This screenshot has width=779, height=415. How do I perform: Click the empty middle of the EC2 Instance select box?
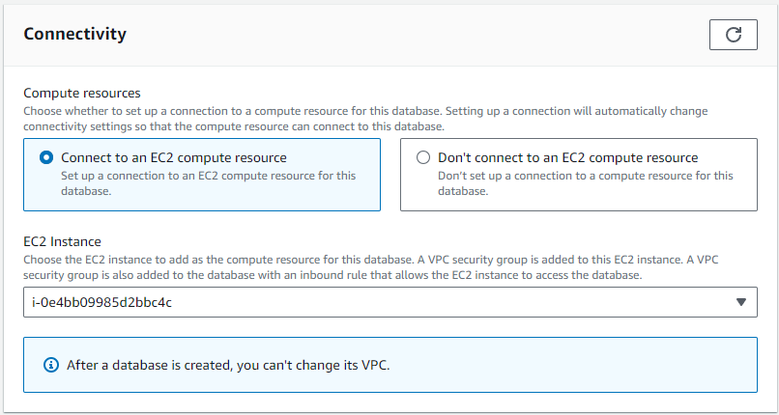pos(435,302)
